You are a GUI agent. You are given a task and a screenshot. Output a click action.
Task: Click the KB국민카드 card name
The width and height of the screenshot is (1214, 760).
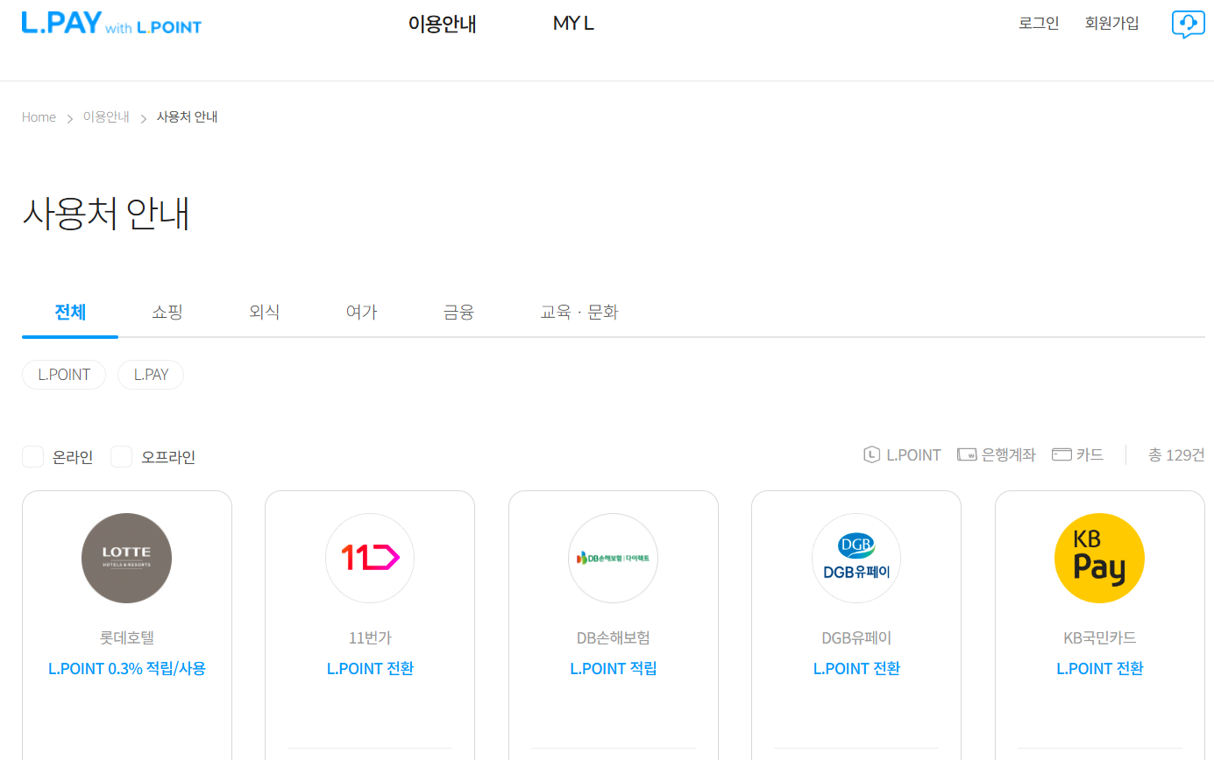(1100, 638)
